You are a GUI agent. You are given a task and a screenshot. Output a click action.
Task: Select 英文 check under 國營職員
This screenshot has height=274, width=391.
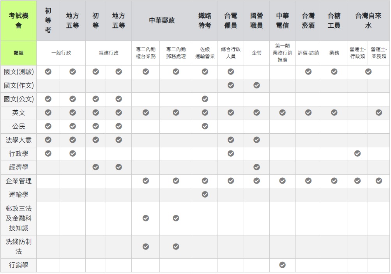click(257, 112)
